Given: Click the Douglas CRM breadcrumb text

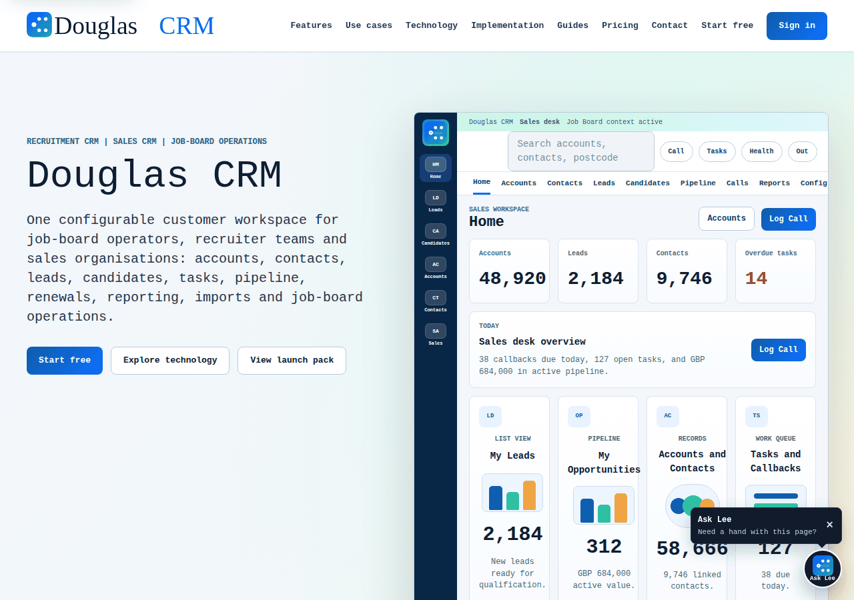Looking at the screenshot, I should click(491, 122).
